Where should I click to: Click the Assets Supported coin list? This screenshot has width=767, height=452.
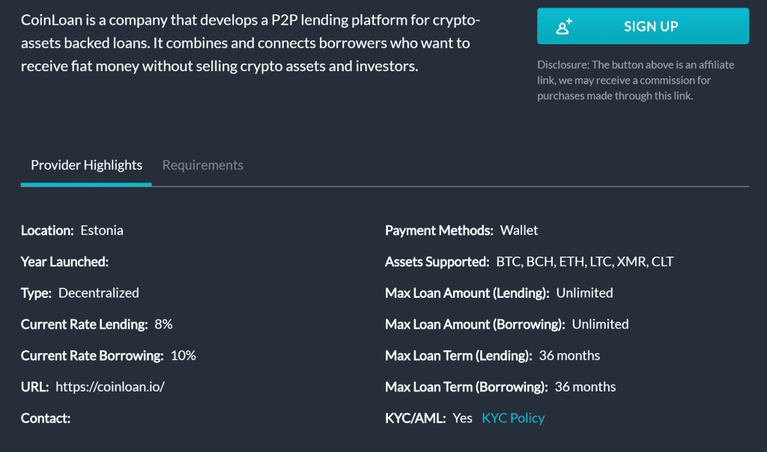pos(585,262)
